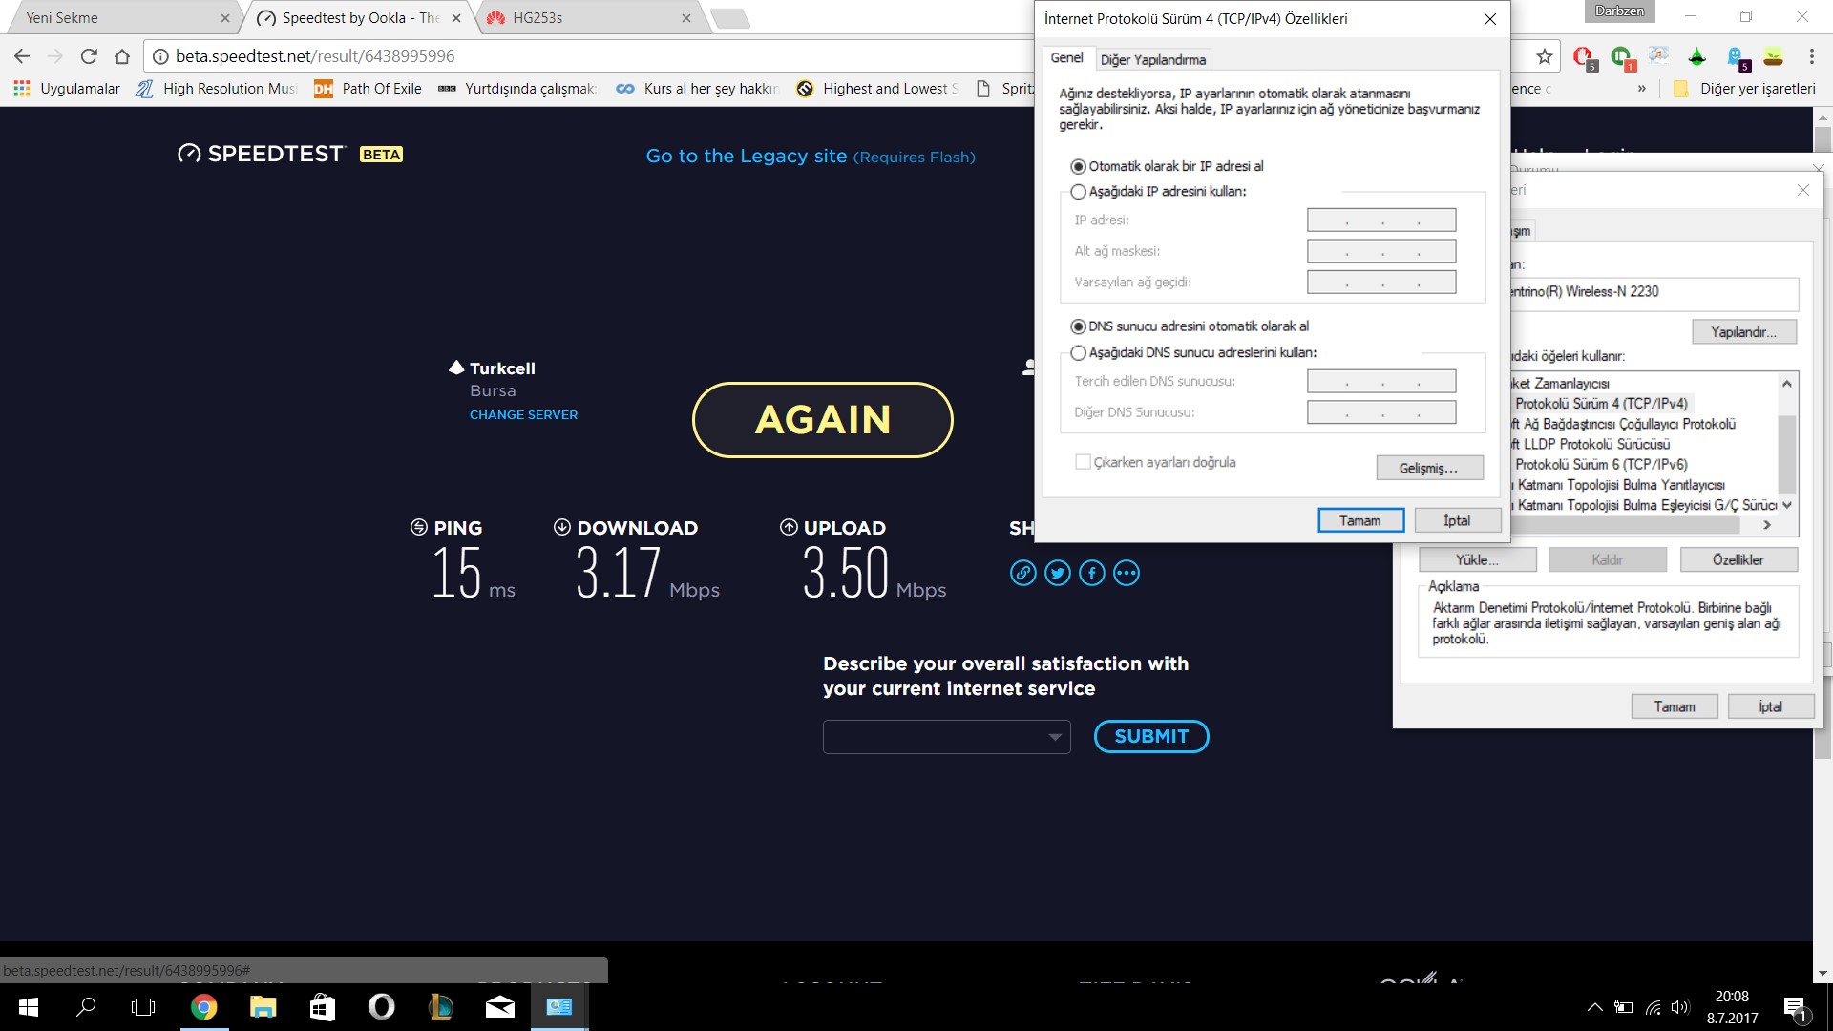The image size is (1833, 1031).
Task: Open more sharing options (three dots icon)
Action: [1127, 573]
